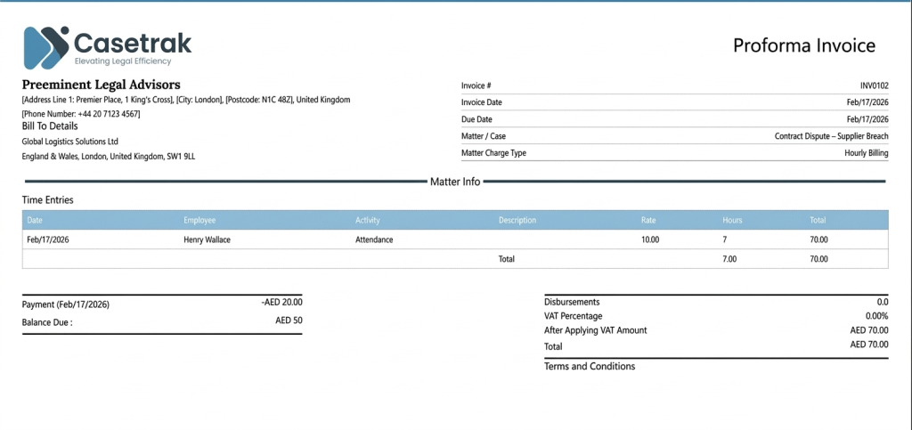Image resolution: width=912 pixels, height=430 pixels.
Task: Select the Contract Dispute – Supplier Breach matter
Action: pos(831,136)
